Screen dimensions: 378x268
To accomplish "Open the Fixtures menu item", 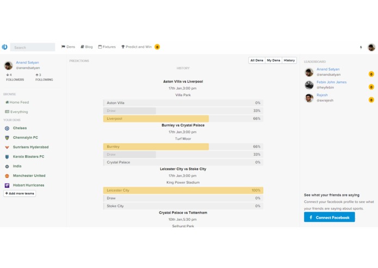I will point(107,47).
